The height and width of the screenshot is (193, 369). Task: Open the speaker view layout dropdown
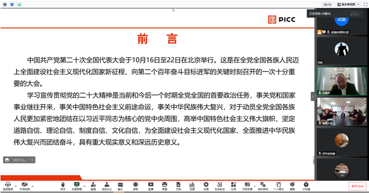click(x=348, y=4)
